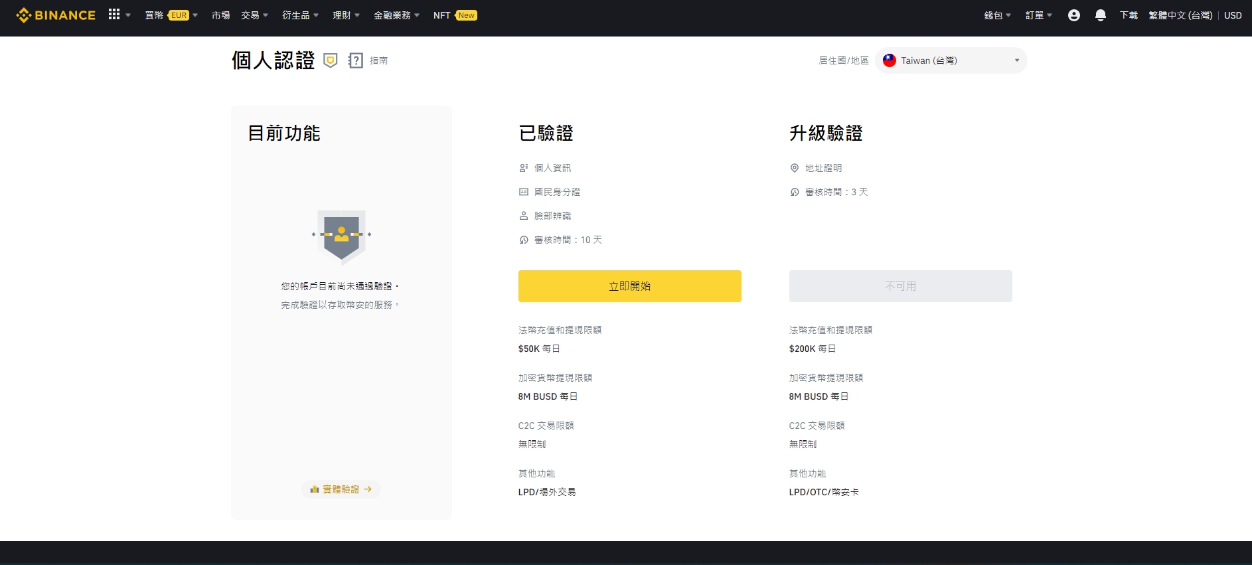Screen dimensions: 1252x565
Task: Click the $200K 每日 limit text
Action: coord(813,349)
